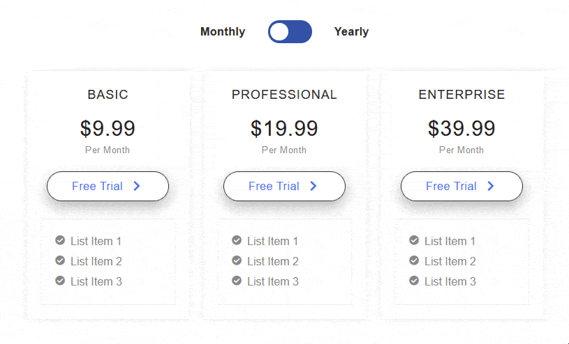Click List Item 3 text in Professional plan
Viewport: 569px width, 344px height.
point(273,282)
